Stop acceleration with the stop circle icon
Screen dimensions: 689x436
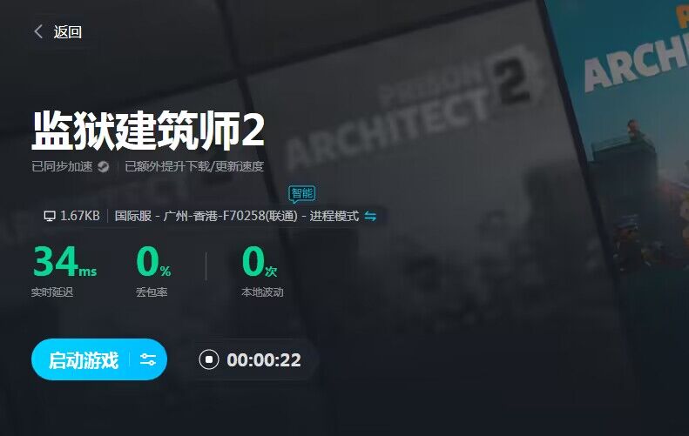pyautogui.click(x=209, y=359)
